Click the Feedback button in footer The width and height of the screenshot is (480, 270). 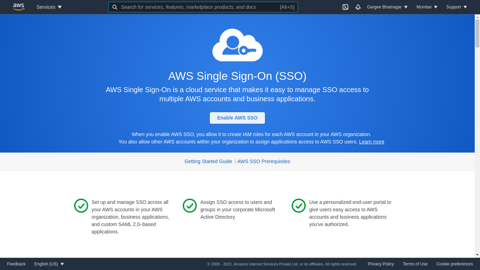pyautogui.click(x=16, y=264)
